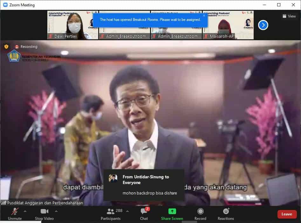This screenshot has height=223, width=301.
Task: Select Maisaroh-AP video thumbnail
Action: point(228,25)
